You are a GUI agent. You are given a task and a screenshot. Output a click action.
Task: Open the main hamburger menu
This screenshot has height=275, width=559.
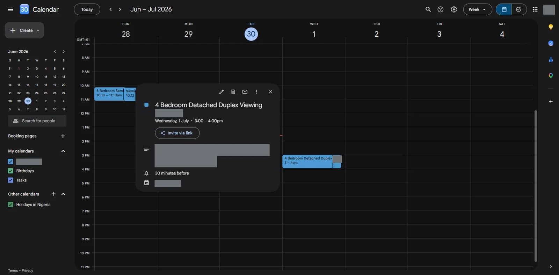click(10, 9)
